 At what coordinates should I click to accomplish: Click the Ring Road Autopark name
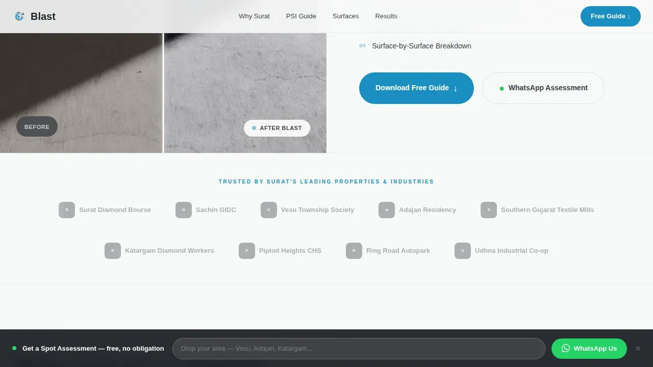click(398, 251)
